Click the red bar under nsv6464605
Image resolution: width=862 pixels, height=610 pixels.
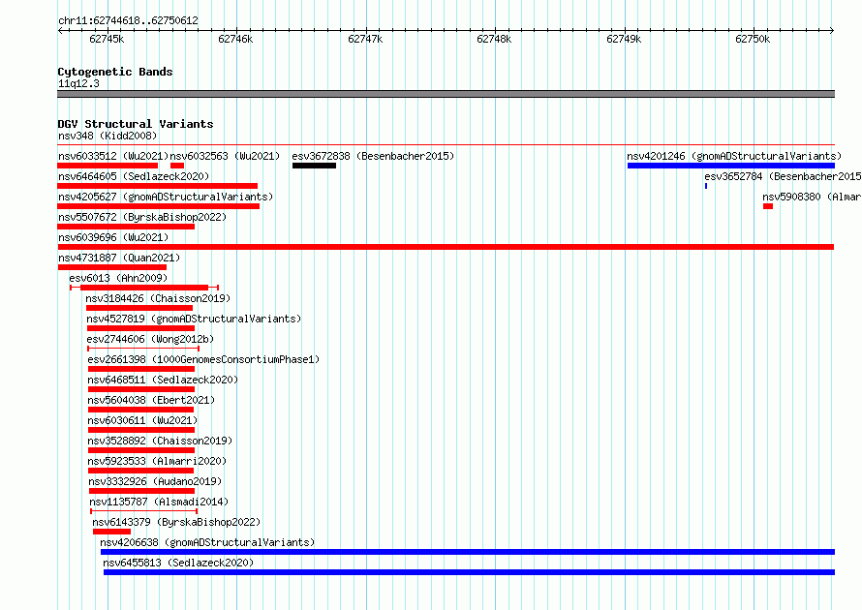[157, 186]
